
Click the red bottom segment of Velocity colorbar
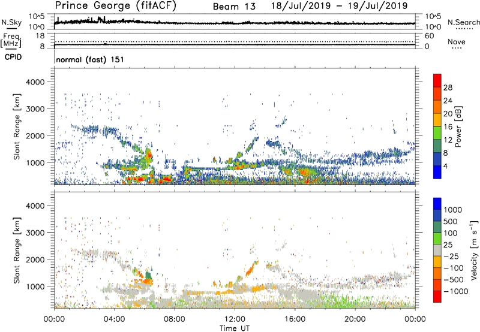437,297
